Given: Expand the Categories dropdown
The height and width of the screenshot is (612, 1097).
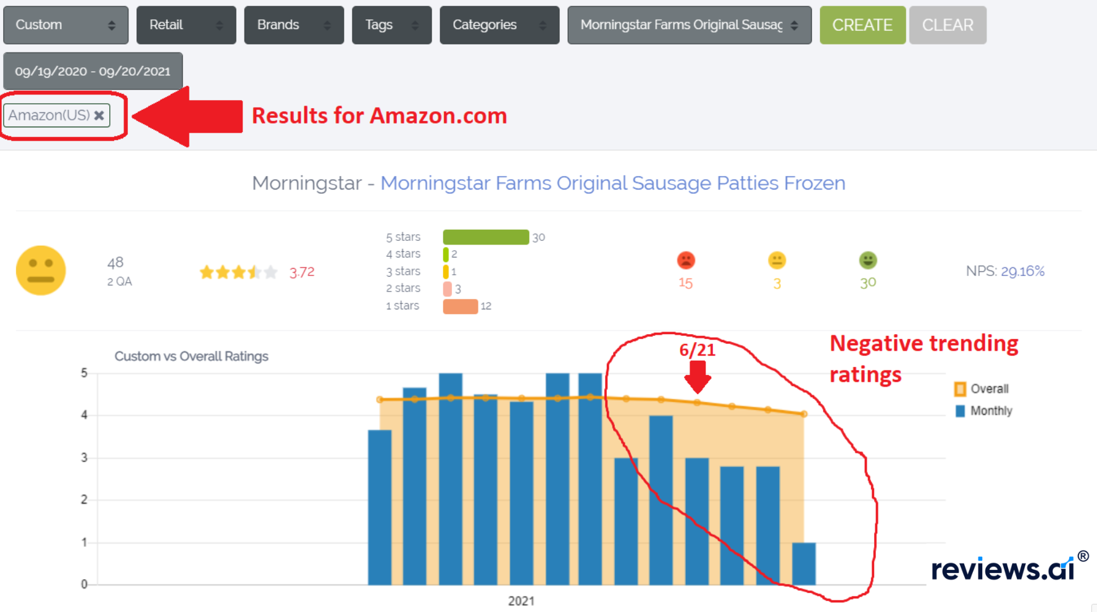Looking at the screenshot, I should (x=499, y=25).
